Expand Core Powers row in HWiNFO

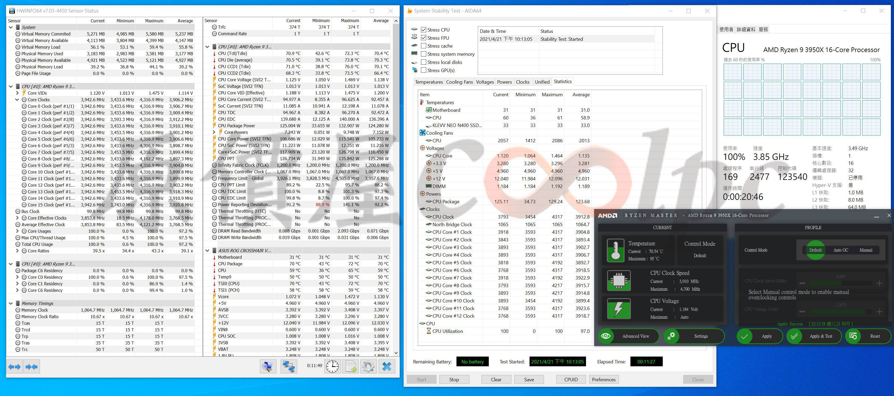pyautogui.click(x=214, y=132)
